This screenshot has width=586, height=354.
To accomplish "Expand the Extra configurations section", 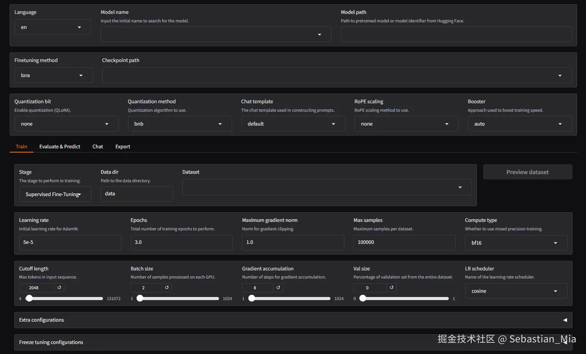I will click(x=293, y=320).
